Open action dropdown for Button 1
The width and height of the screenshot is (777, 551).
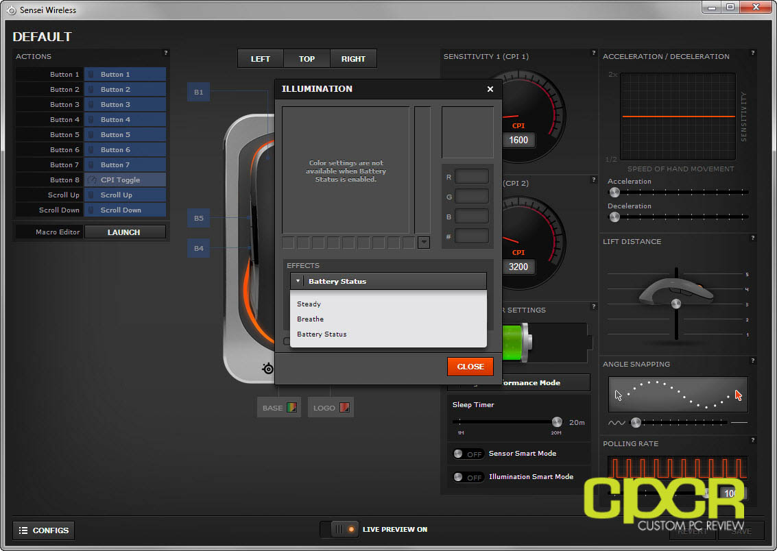tap(125, 74)
